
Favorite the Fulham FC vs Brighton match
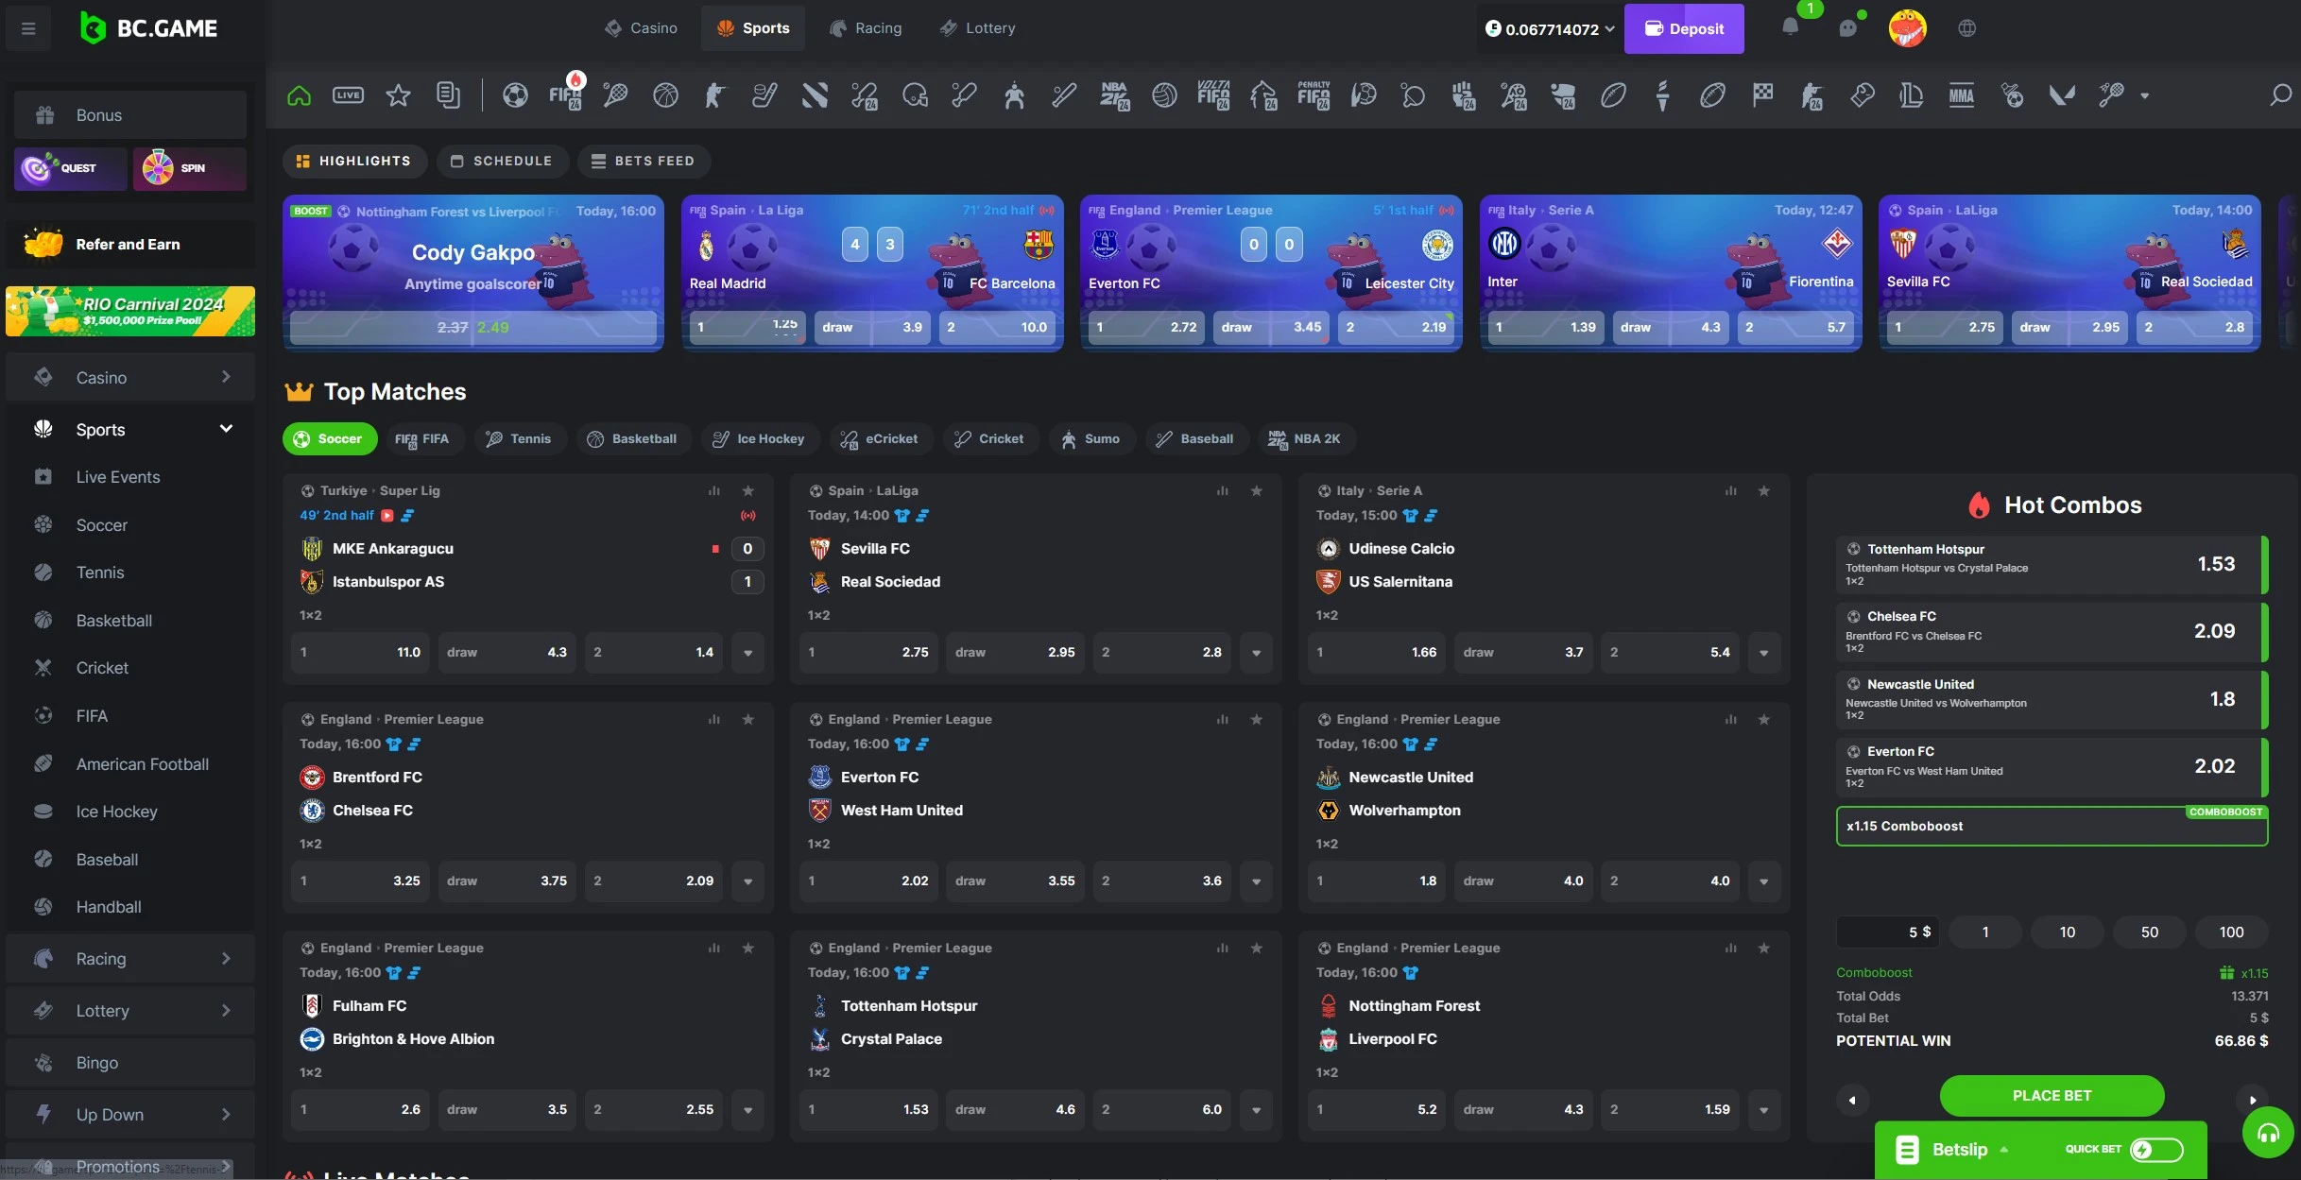pos(747,948)
